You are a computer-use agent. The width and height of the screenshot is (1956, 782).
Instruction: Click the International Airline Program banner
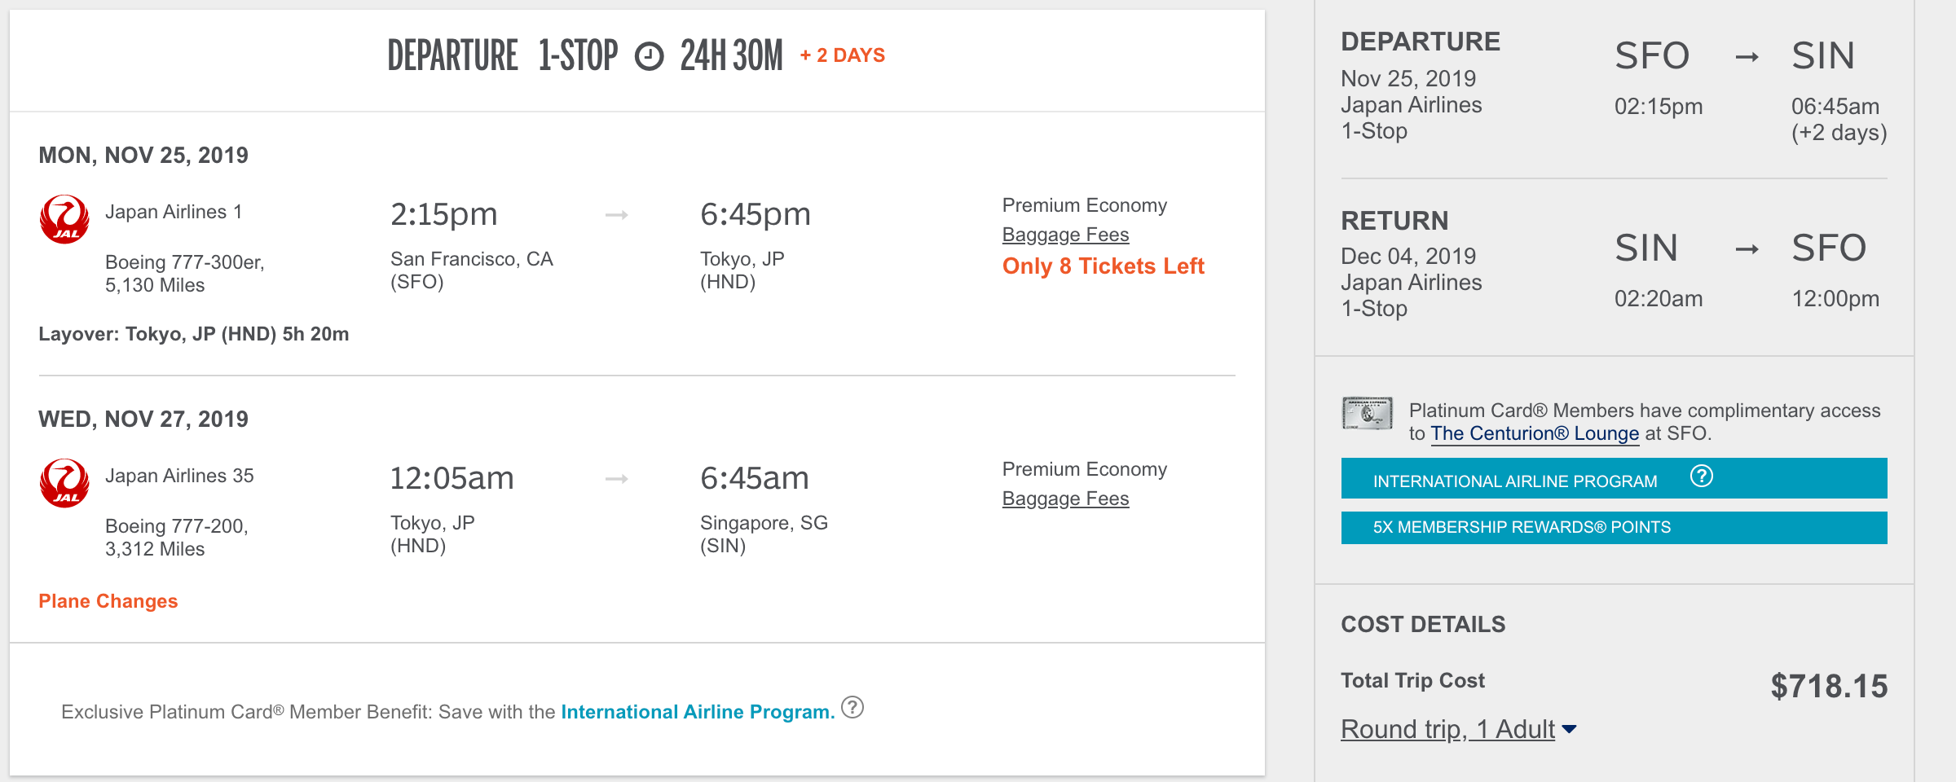tap(1614, 478)
